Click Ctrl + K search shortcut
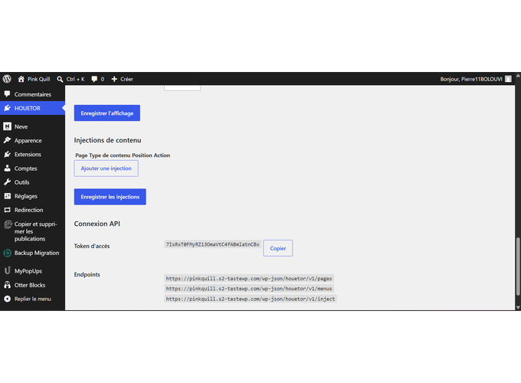Viewport: 521px width, 383px height. (x=75, y=79)
